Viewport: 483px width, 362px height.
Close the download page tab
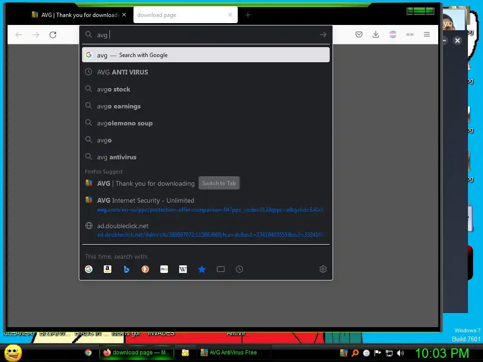(230, 15)
